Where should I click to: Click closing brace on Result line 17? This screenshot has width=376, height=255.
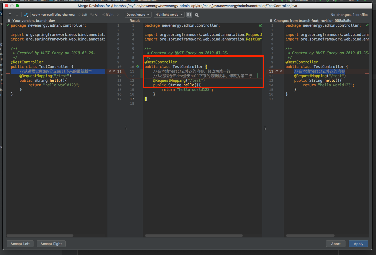click(146, 99)
